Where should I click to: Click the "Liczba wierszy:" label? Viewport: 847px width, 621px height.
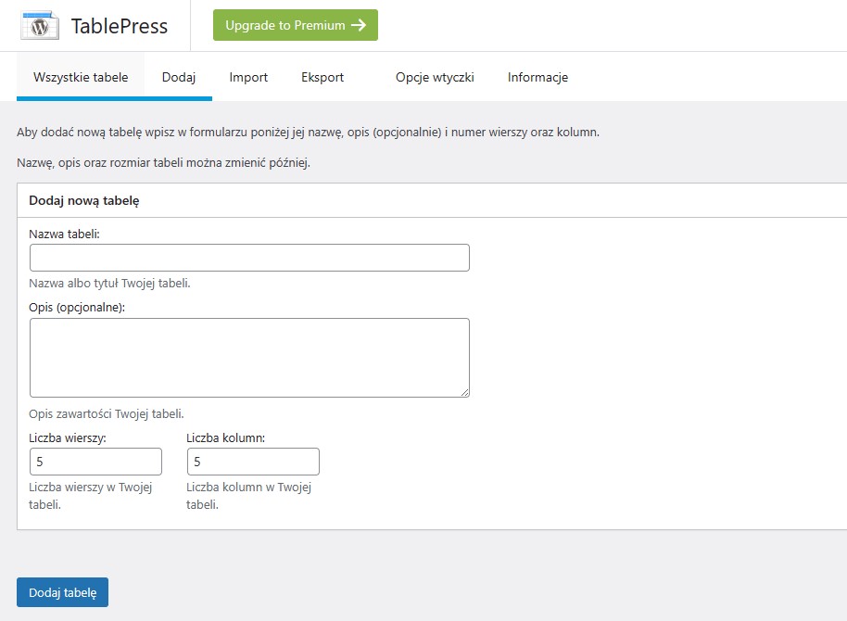pyautogui.click(x=68, y=437)
